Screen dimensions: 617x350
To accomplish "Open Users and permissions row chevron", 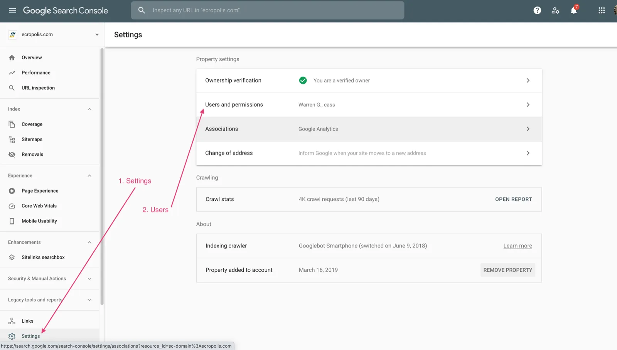I will (528, 105).
